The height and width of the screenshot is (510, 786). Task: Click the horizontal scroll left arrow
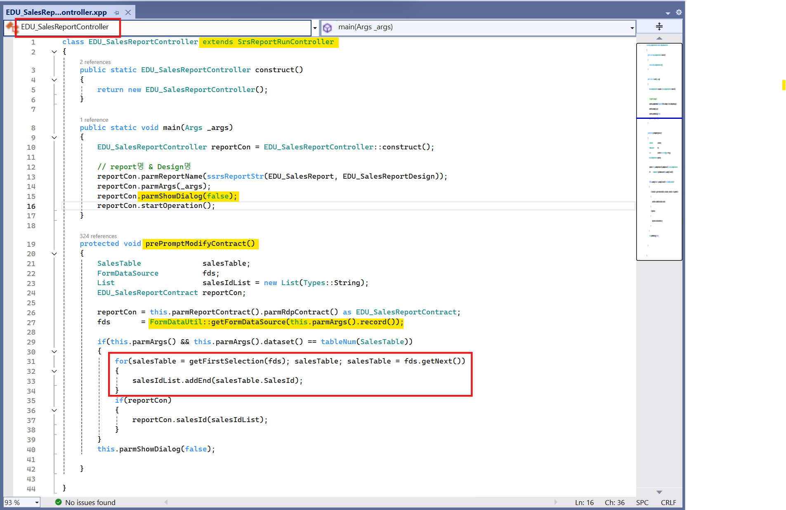pyautogui.click(x=166, y=502)
